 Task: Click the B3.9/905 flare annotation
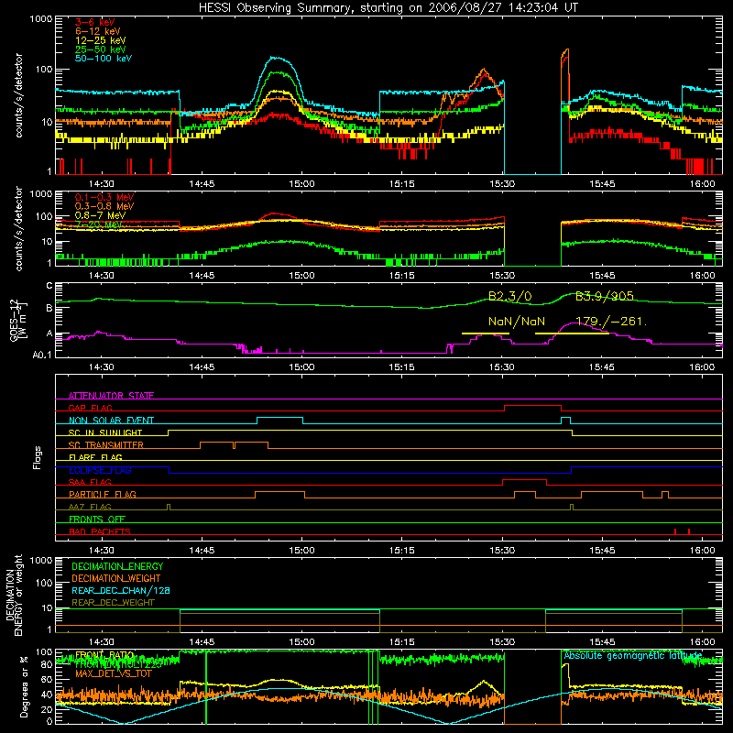(604, 296)
